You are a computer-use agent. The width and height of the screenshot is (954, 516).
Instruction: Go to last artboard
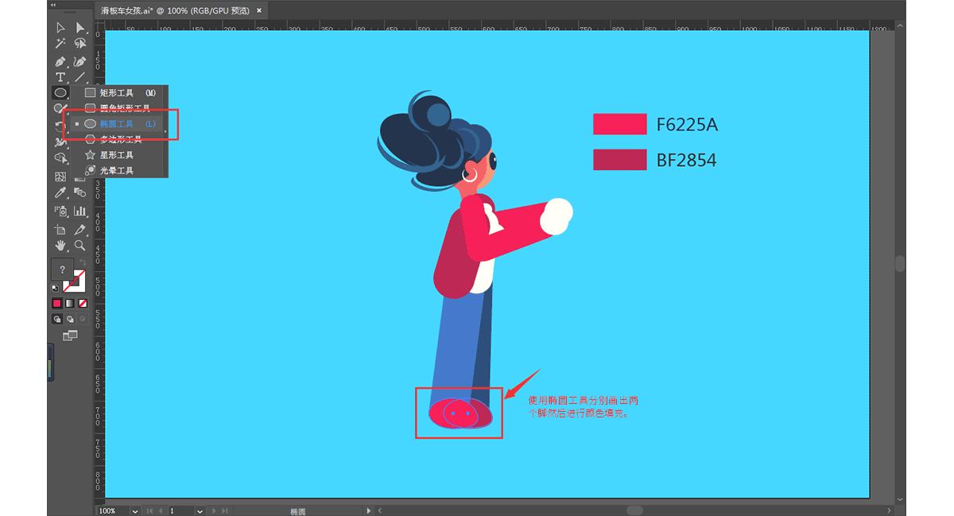226,510
